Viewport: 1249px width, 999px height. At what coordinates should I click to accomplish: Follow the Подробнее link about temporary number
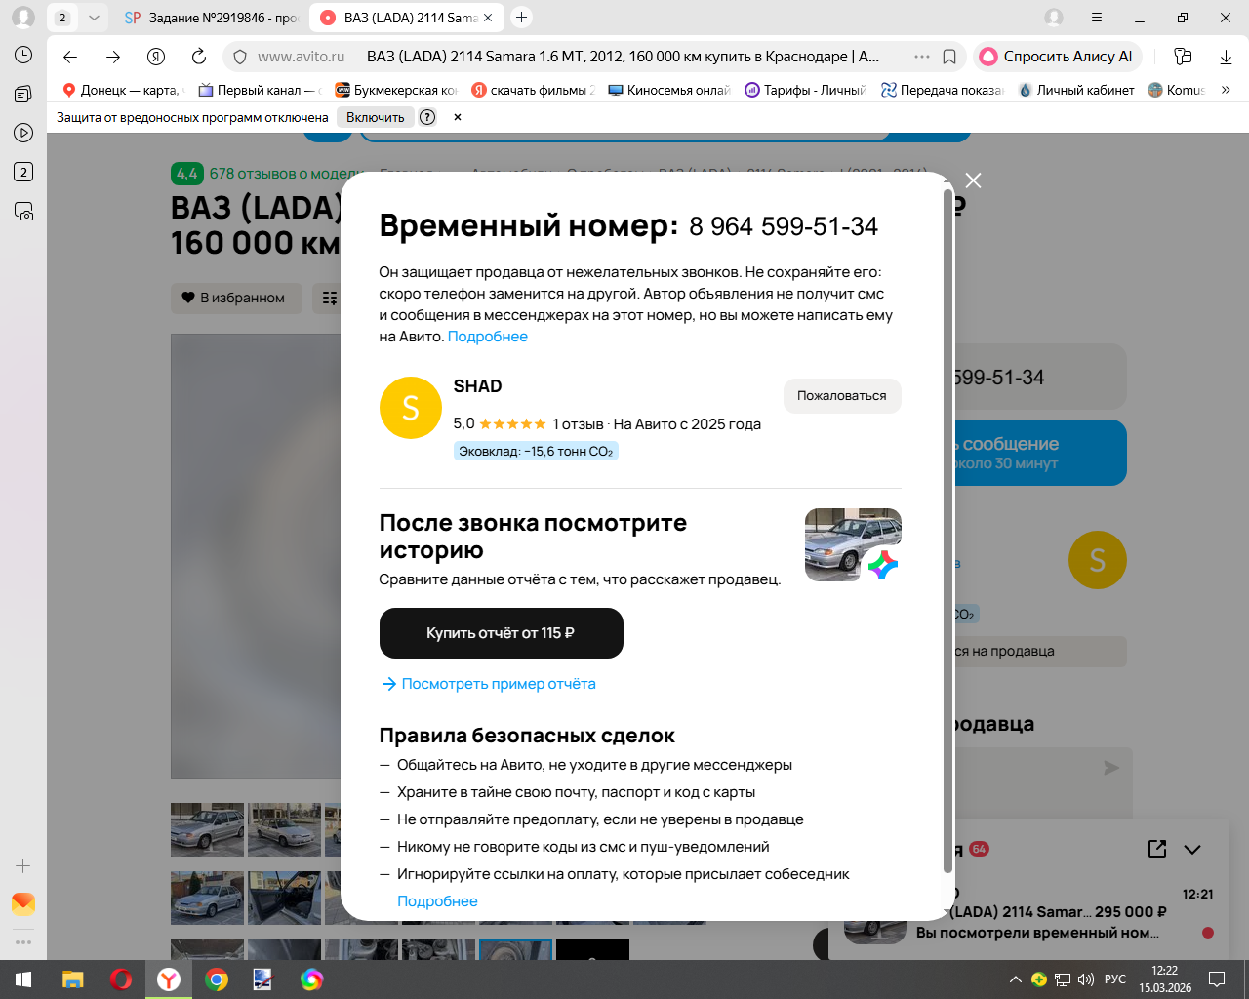[x=487, y=337]
